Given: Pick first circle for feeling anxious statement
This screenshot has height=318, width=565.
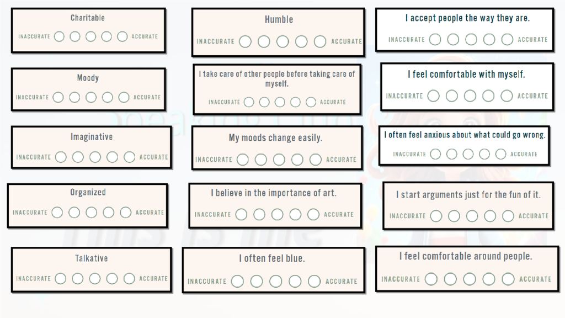Looking at the screenshot, I should [436, 154].
